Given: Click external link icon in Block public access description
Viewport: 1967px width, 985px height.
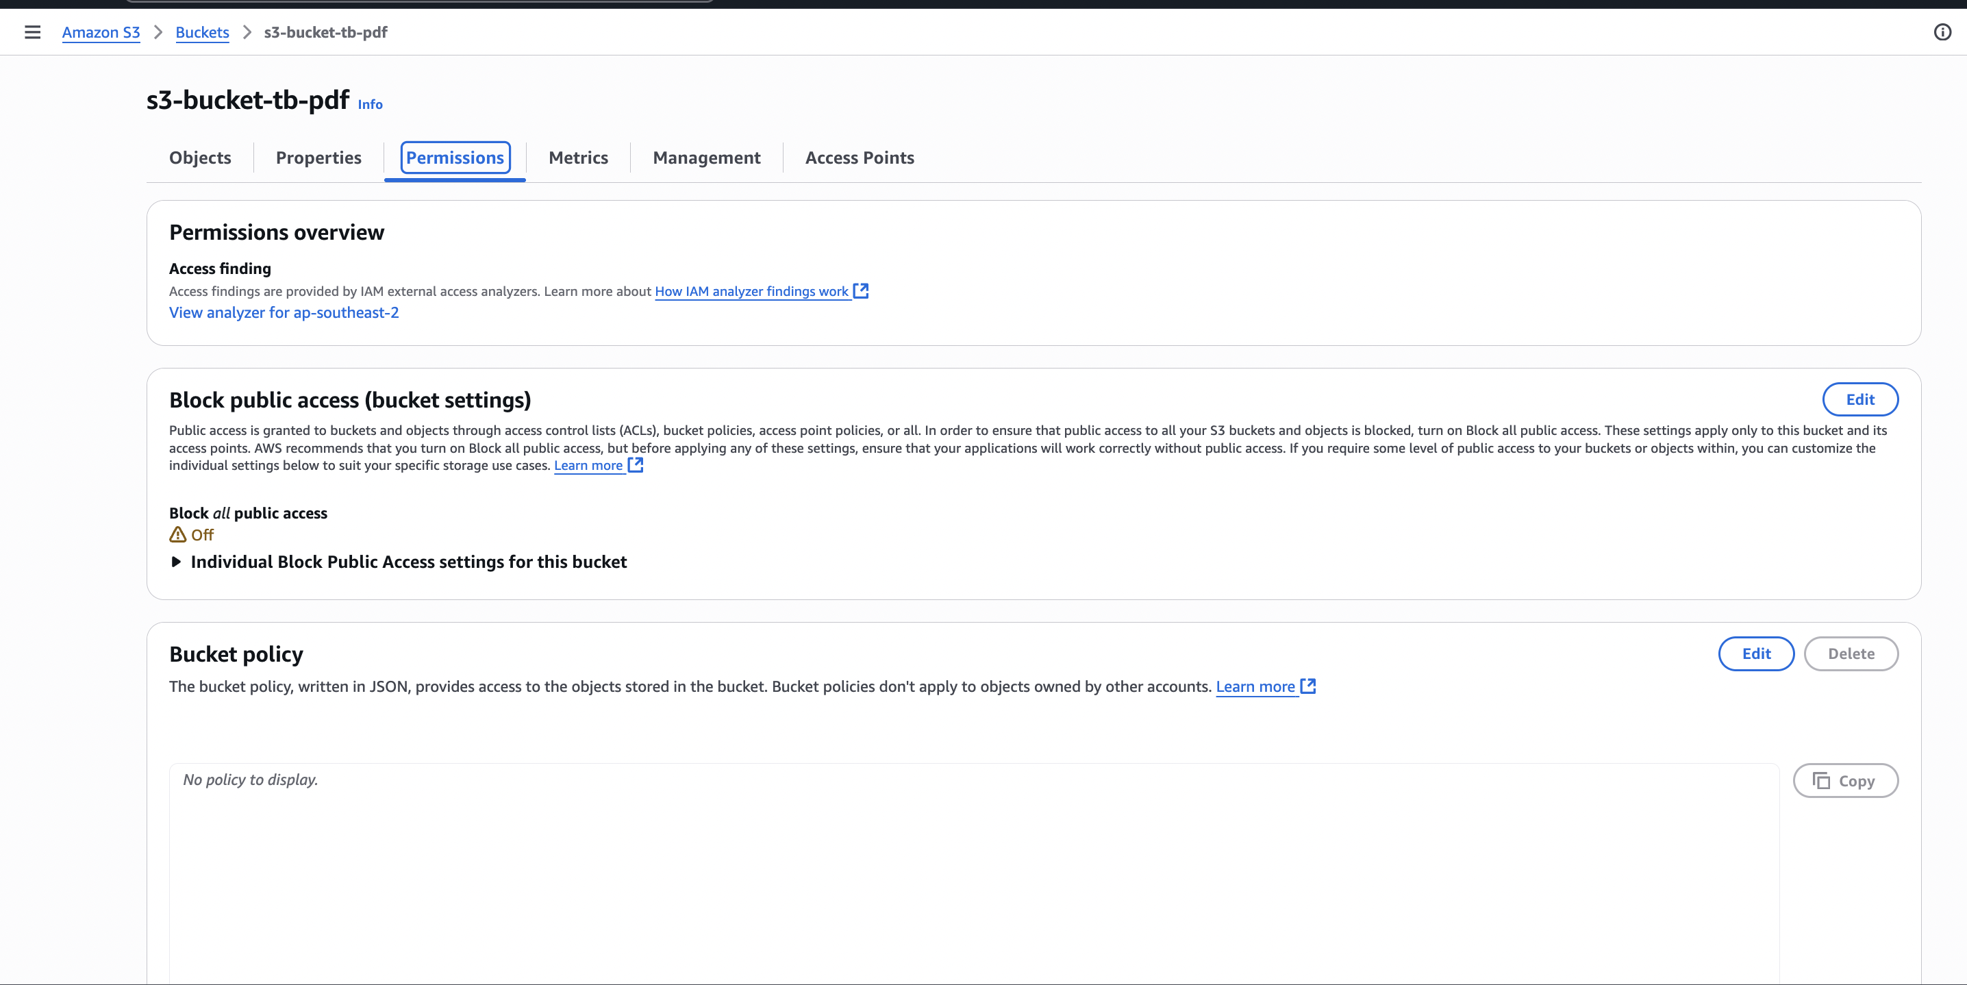Looking at the screenshot, I should (636, 465).
